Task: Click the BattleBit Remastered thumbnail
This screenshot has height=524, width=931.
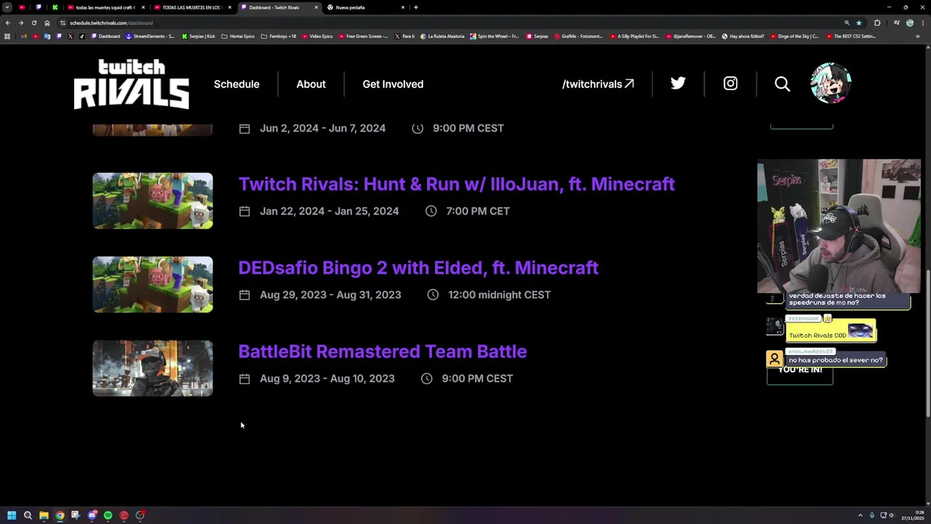Action: click(x=153, y=368)
